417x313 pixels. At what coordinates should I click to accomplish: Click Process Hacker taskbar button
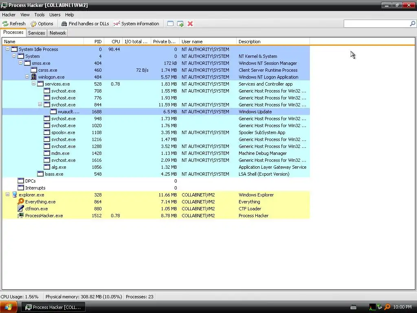(53, 307)
